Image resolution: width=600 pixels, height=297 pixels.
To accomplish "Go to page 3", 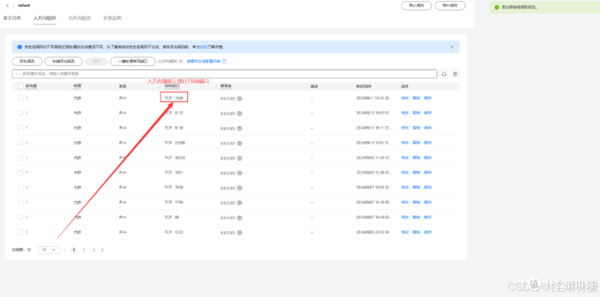I will click(94, 250).
